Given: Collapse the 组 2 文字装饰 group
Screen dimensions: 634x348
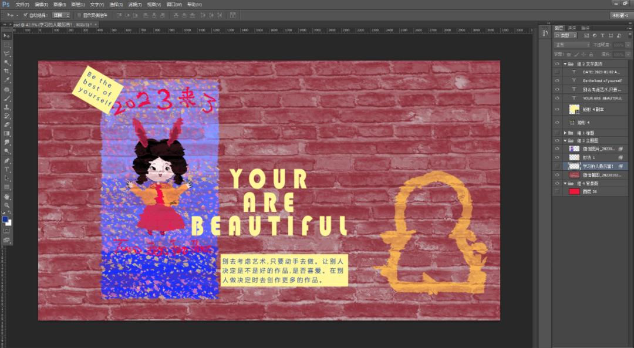Looking at the screenshot, I should 565,64.
